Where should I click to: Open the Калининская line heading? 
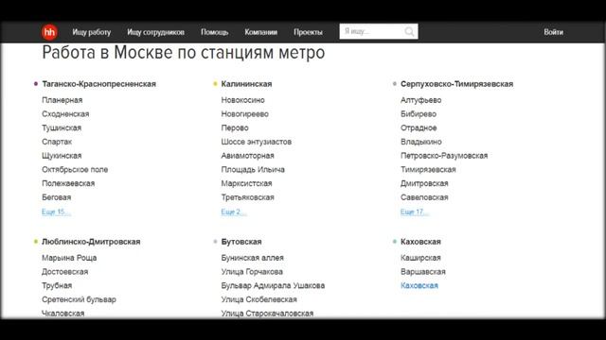tap(246, 84)
